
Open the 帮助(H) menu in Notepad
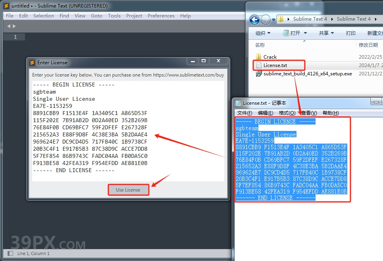(x=331, y=113)
